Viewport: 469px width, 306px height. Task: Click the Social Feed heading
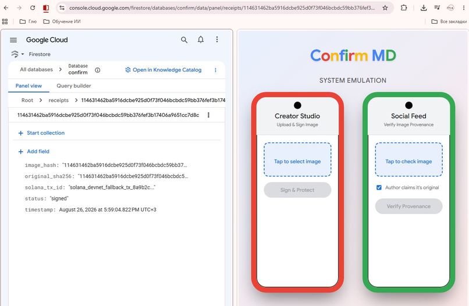(408, 116)
